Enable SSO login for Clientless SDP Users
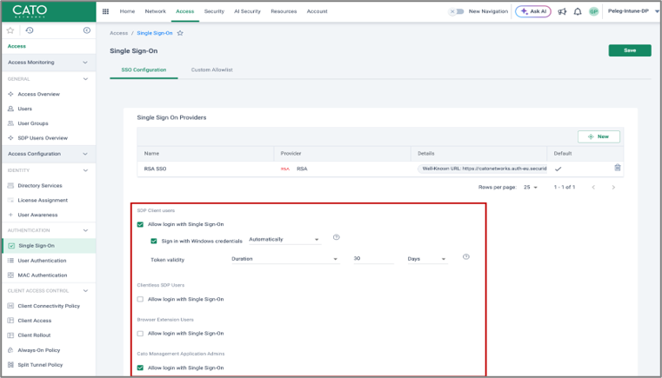The height and width of the screenshot is (378, 662). [140, 299]
